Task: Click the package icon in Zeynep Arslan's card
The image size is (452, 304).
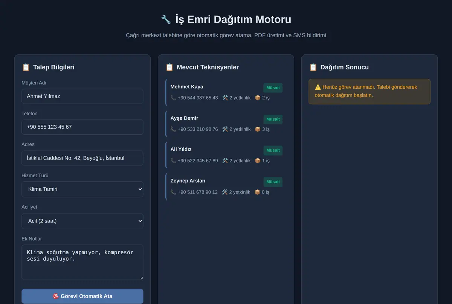Action: (x=257, y=192)
